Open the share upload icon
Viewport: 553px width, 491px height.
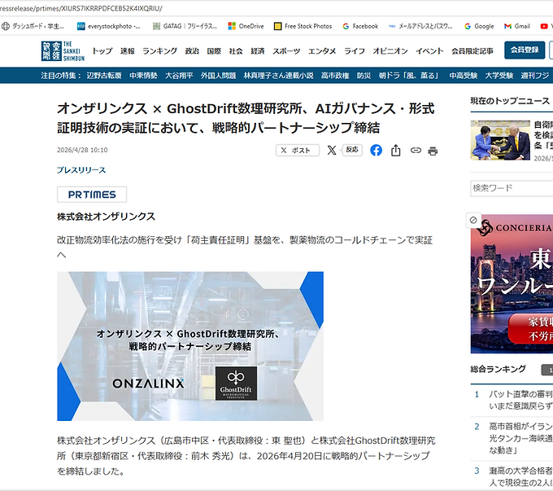396,151
